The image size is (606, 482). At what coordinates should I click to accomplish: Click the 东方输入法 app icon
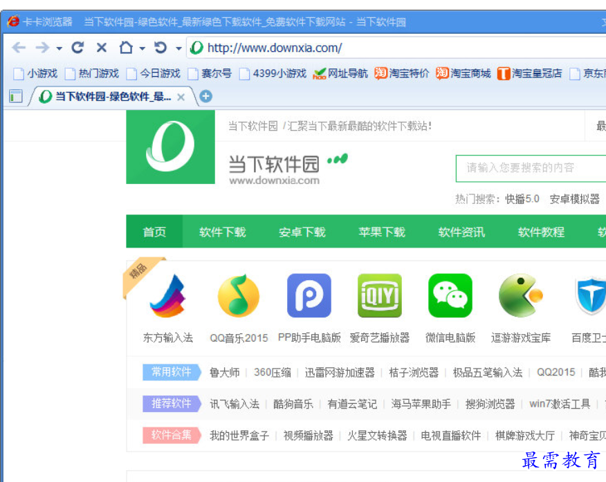(x=167, y=295)
